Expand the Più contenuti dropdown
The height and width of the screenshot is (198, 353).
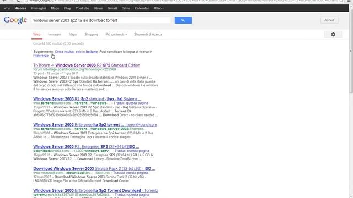pos(116,34)
